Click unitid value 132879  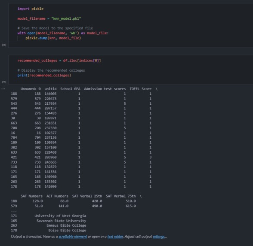click(x=50, y=167)
